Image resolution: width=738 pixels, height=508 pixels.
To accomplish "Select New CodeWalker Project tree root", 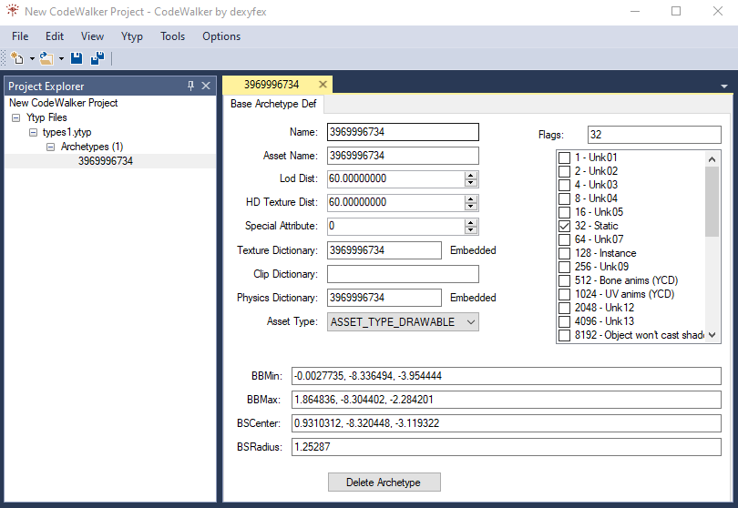I will [64, 103].
